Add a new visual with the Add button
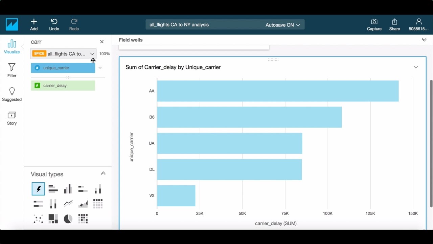The height and width of the screenshot is (244, 433). 34,24
